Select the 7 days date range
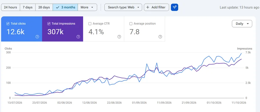Viewport: 260px width, 112px height. tap(27, 7)
